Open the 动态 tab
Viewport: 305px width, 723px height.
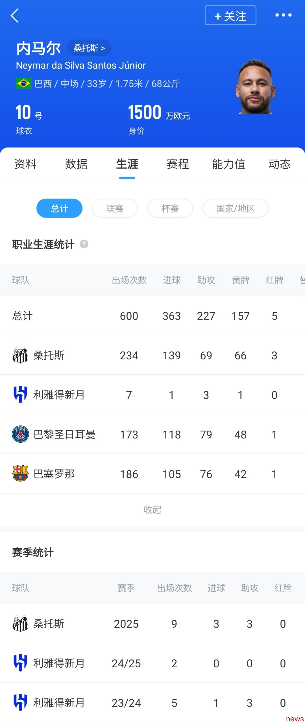(280, 164)
